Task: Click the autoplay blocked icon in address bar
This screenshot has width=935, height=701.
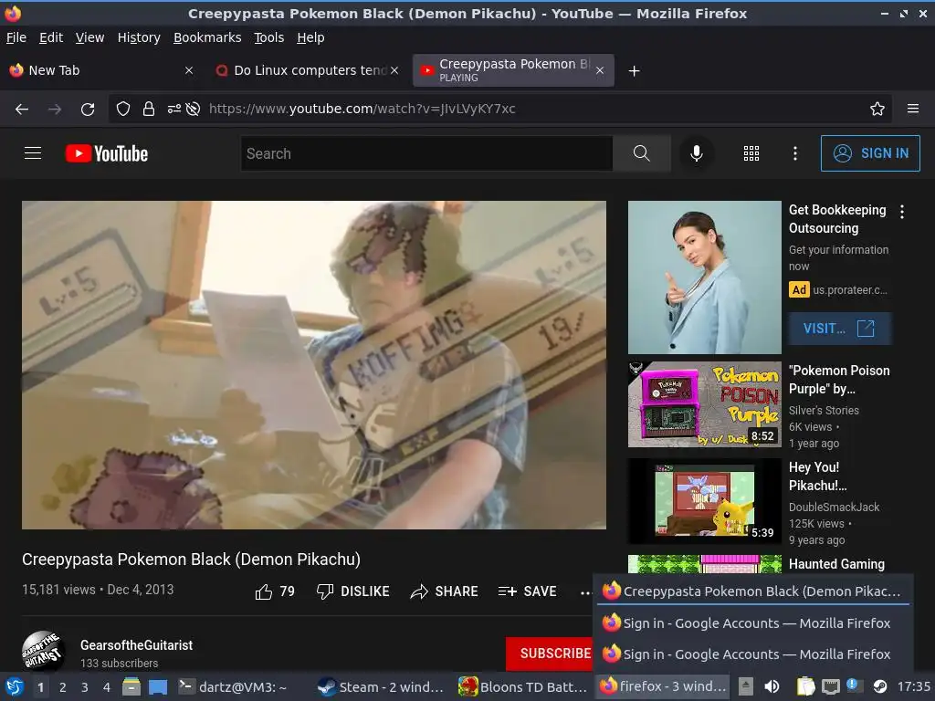Action: [x=193, y=110]
